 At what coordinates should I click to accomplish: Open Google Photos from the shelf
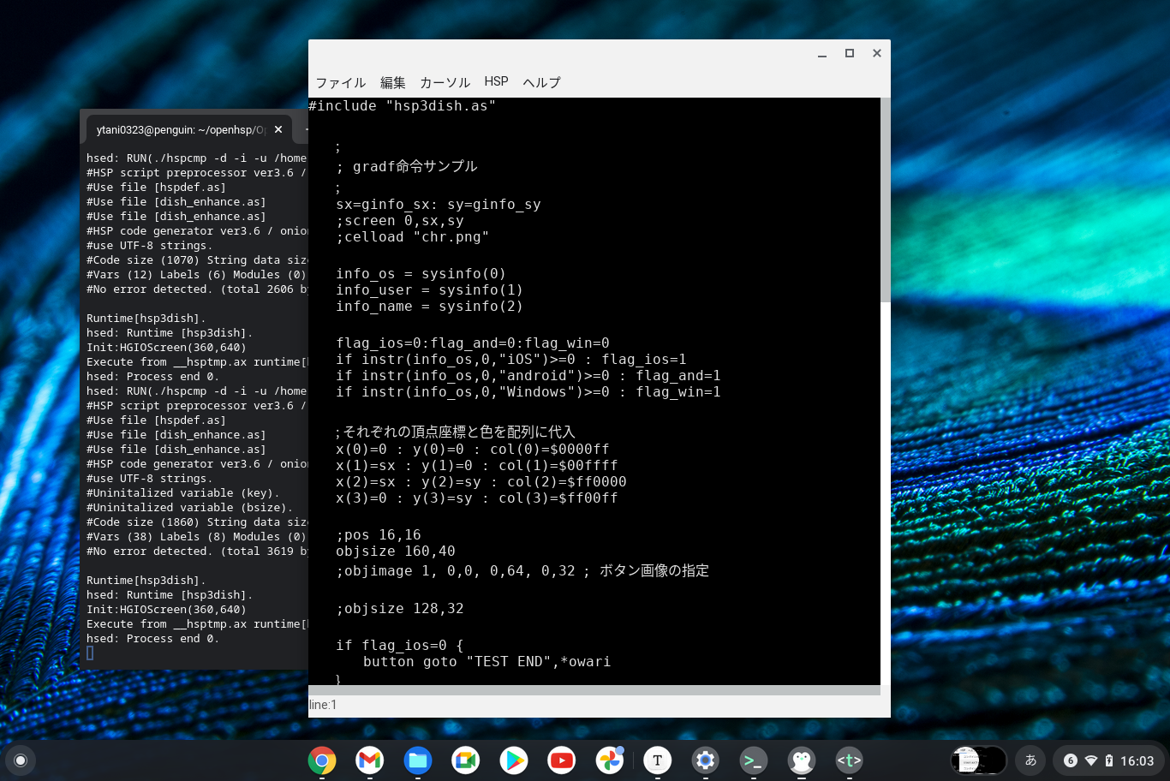click(x=610, y=760)
